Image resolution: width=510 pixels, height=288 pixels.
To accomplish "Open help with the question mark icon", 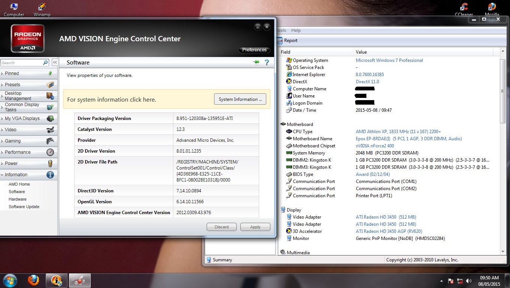I will click(267, 63).
